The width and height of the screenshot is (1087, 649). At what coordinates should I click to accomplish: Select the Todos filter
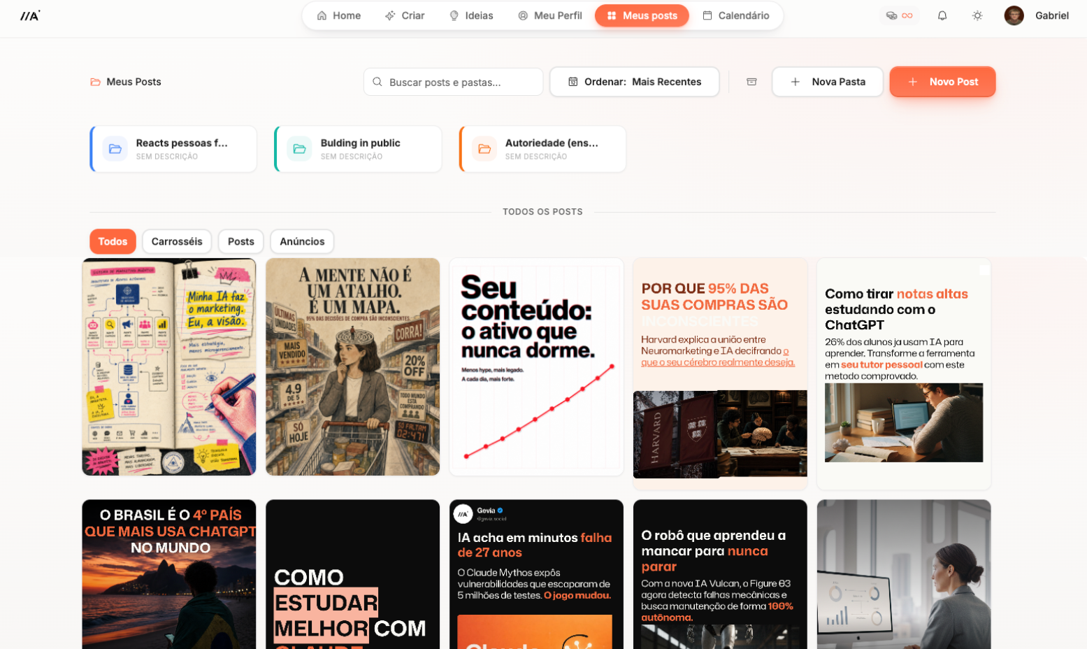113,241
